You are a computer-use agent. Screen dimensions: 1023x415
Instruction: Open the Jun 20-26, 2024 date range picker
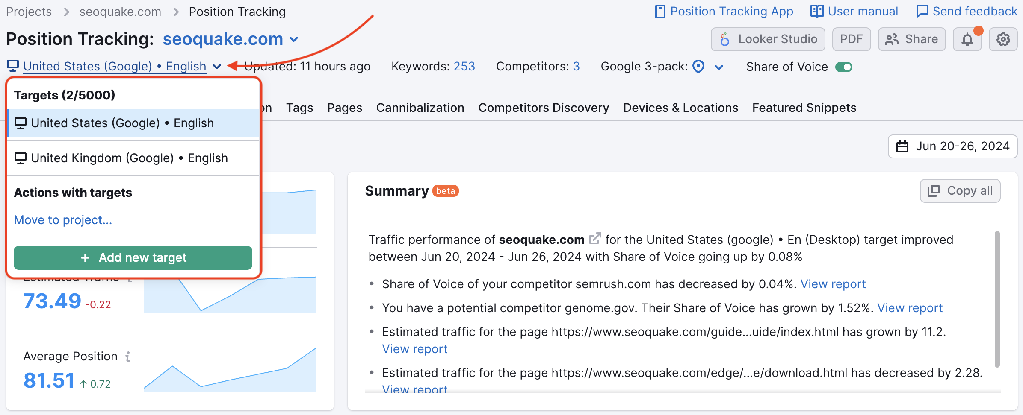[952, 146]
